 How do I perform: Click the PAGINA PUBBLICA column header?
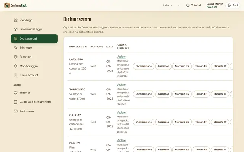point(123,47)
